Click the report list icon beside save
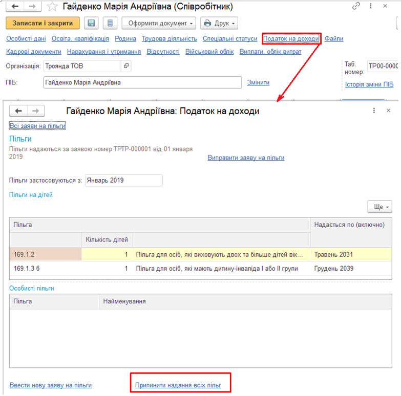401x396 pixels. coord(110,23)
